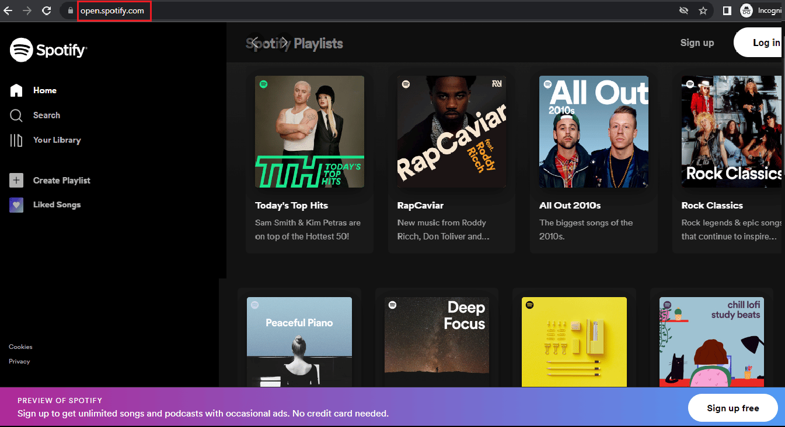Click the All Out 2010s title
The image size is (785, 427).
570,205
